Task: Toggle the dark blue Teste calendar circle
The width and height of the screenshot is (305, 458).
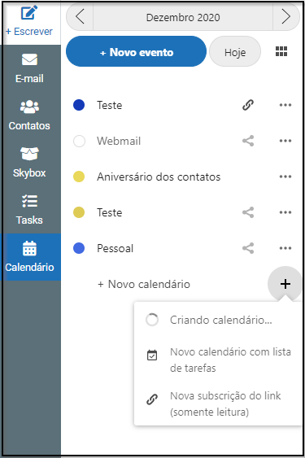Action: 79,105
